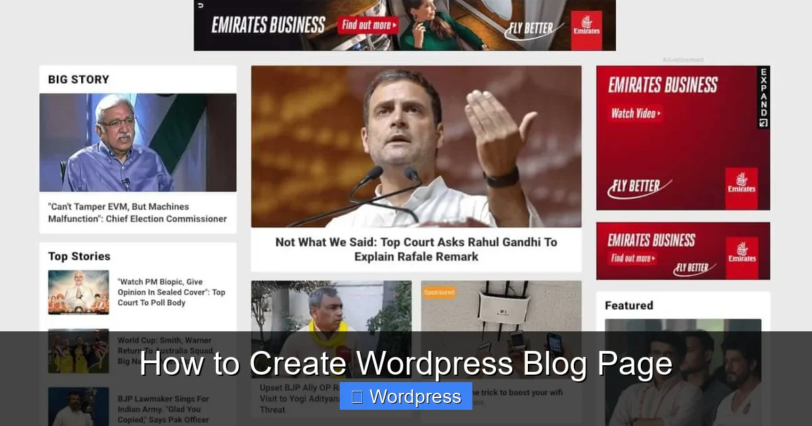Click the arrow icon beside Watch Video
This screenshot has height=426, width=812.
point(658,113)
